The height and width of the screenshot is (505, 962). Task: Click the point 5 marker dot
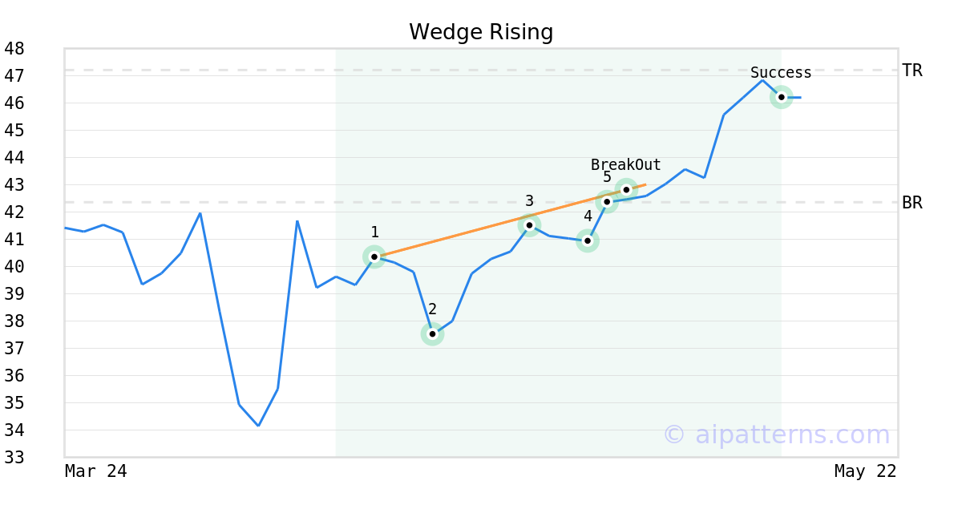point(607,201)
